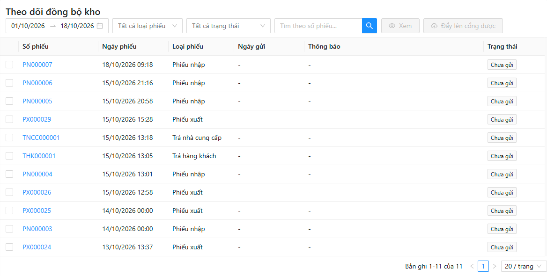Click the 'Theo dõi đồng bộ kho' page title

coord(53,12)
